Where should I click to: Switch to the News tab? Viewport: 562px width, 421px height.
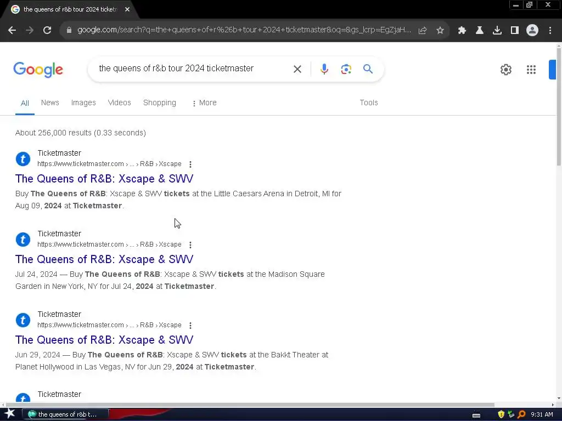tap(50, 103)
